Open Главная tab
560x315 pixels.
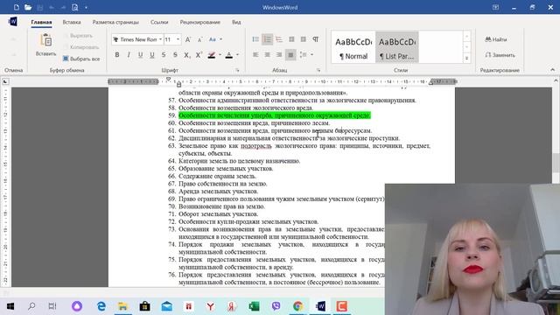pyautogui.click(x=41, y=22)
